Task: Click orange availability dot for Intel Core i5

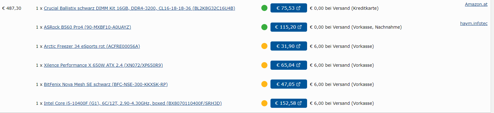Action: pyautogui.click(x=264, y=103)
